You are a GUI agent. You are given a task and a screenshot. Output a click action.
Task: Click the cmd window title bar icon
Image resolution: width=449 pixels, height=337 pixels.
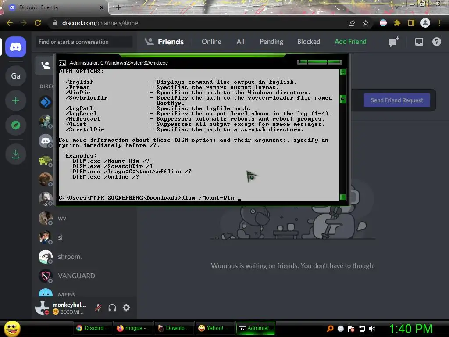point(62,63)
